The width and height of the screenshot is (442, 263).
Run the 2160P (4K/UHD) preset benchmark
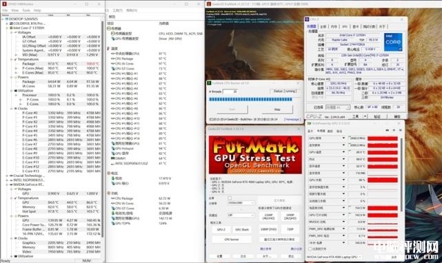268,216
